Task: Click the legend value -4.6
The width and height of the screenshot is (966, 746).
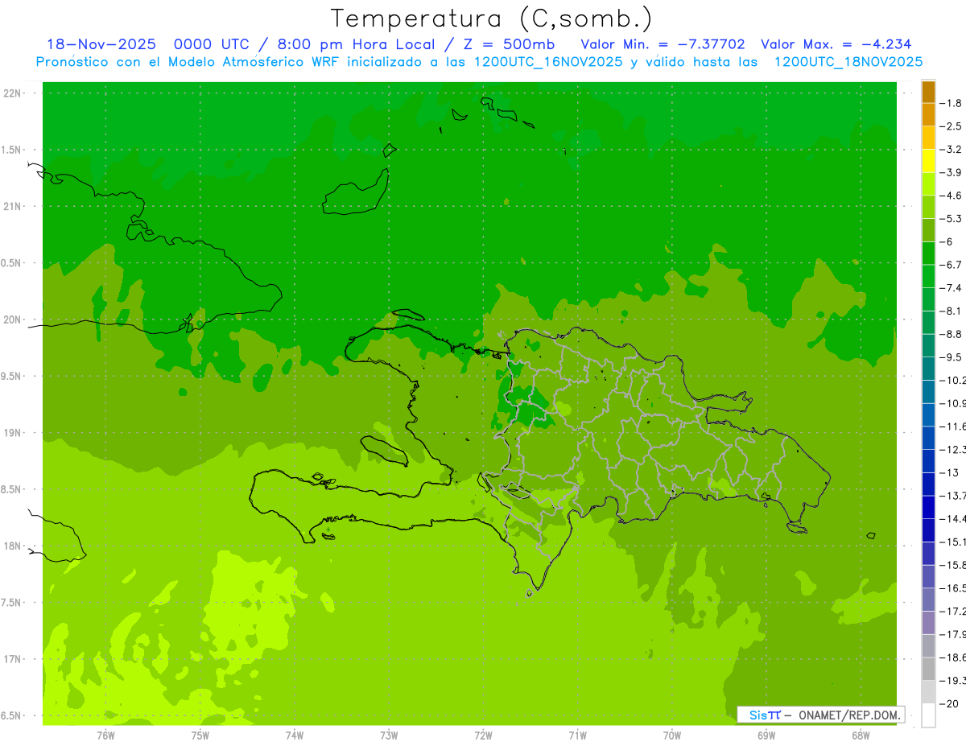Action: (x=951, y=196)
